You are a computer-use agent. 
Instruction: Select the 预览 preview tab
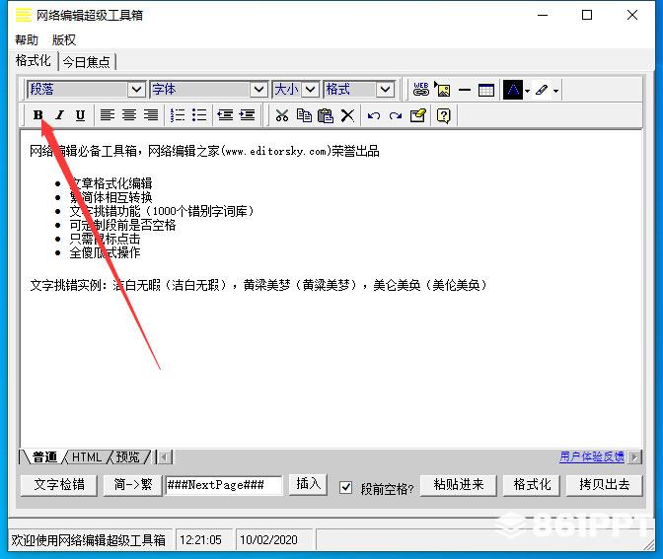pos(127,457)
